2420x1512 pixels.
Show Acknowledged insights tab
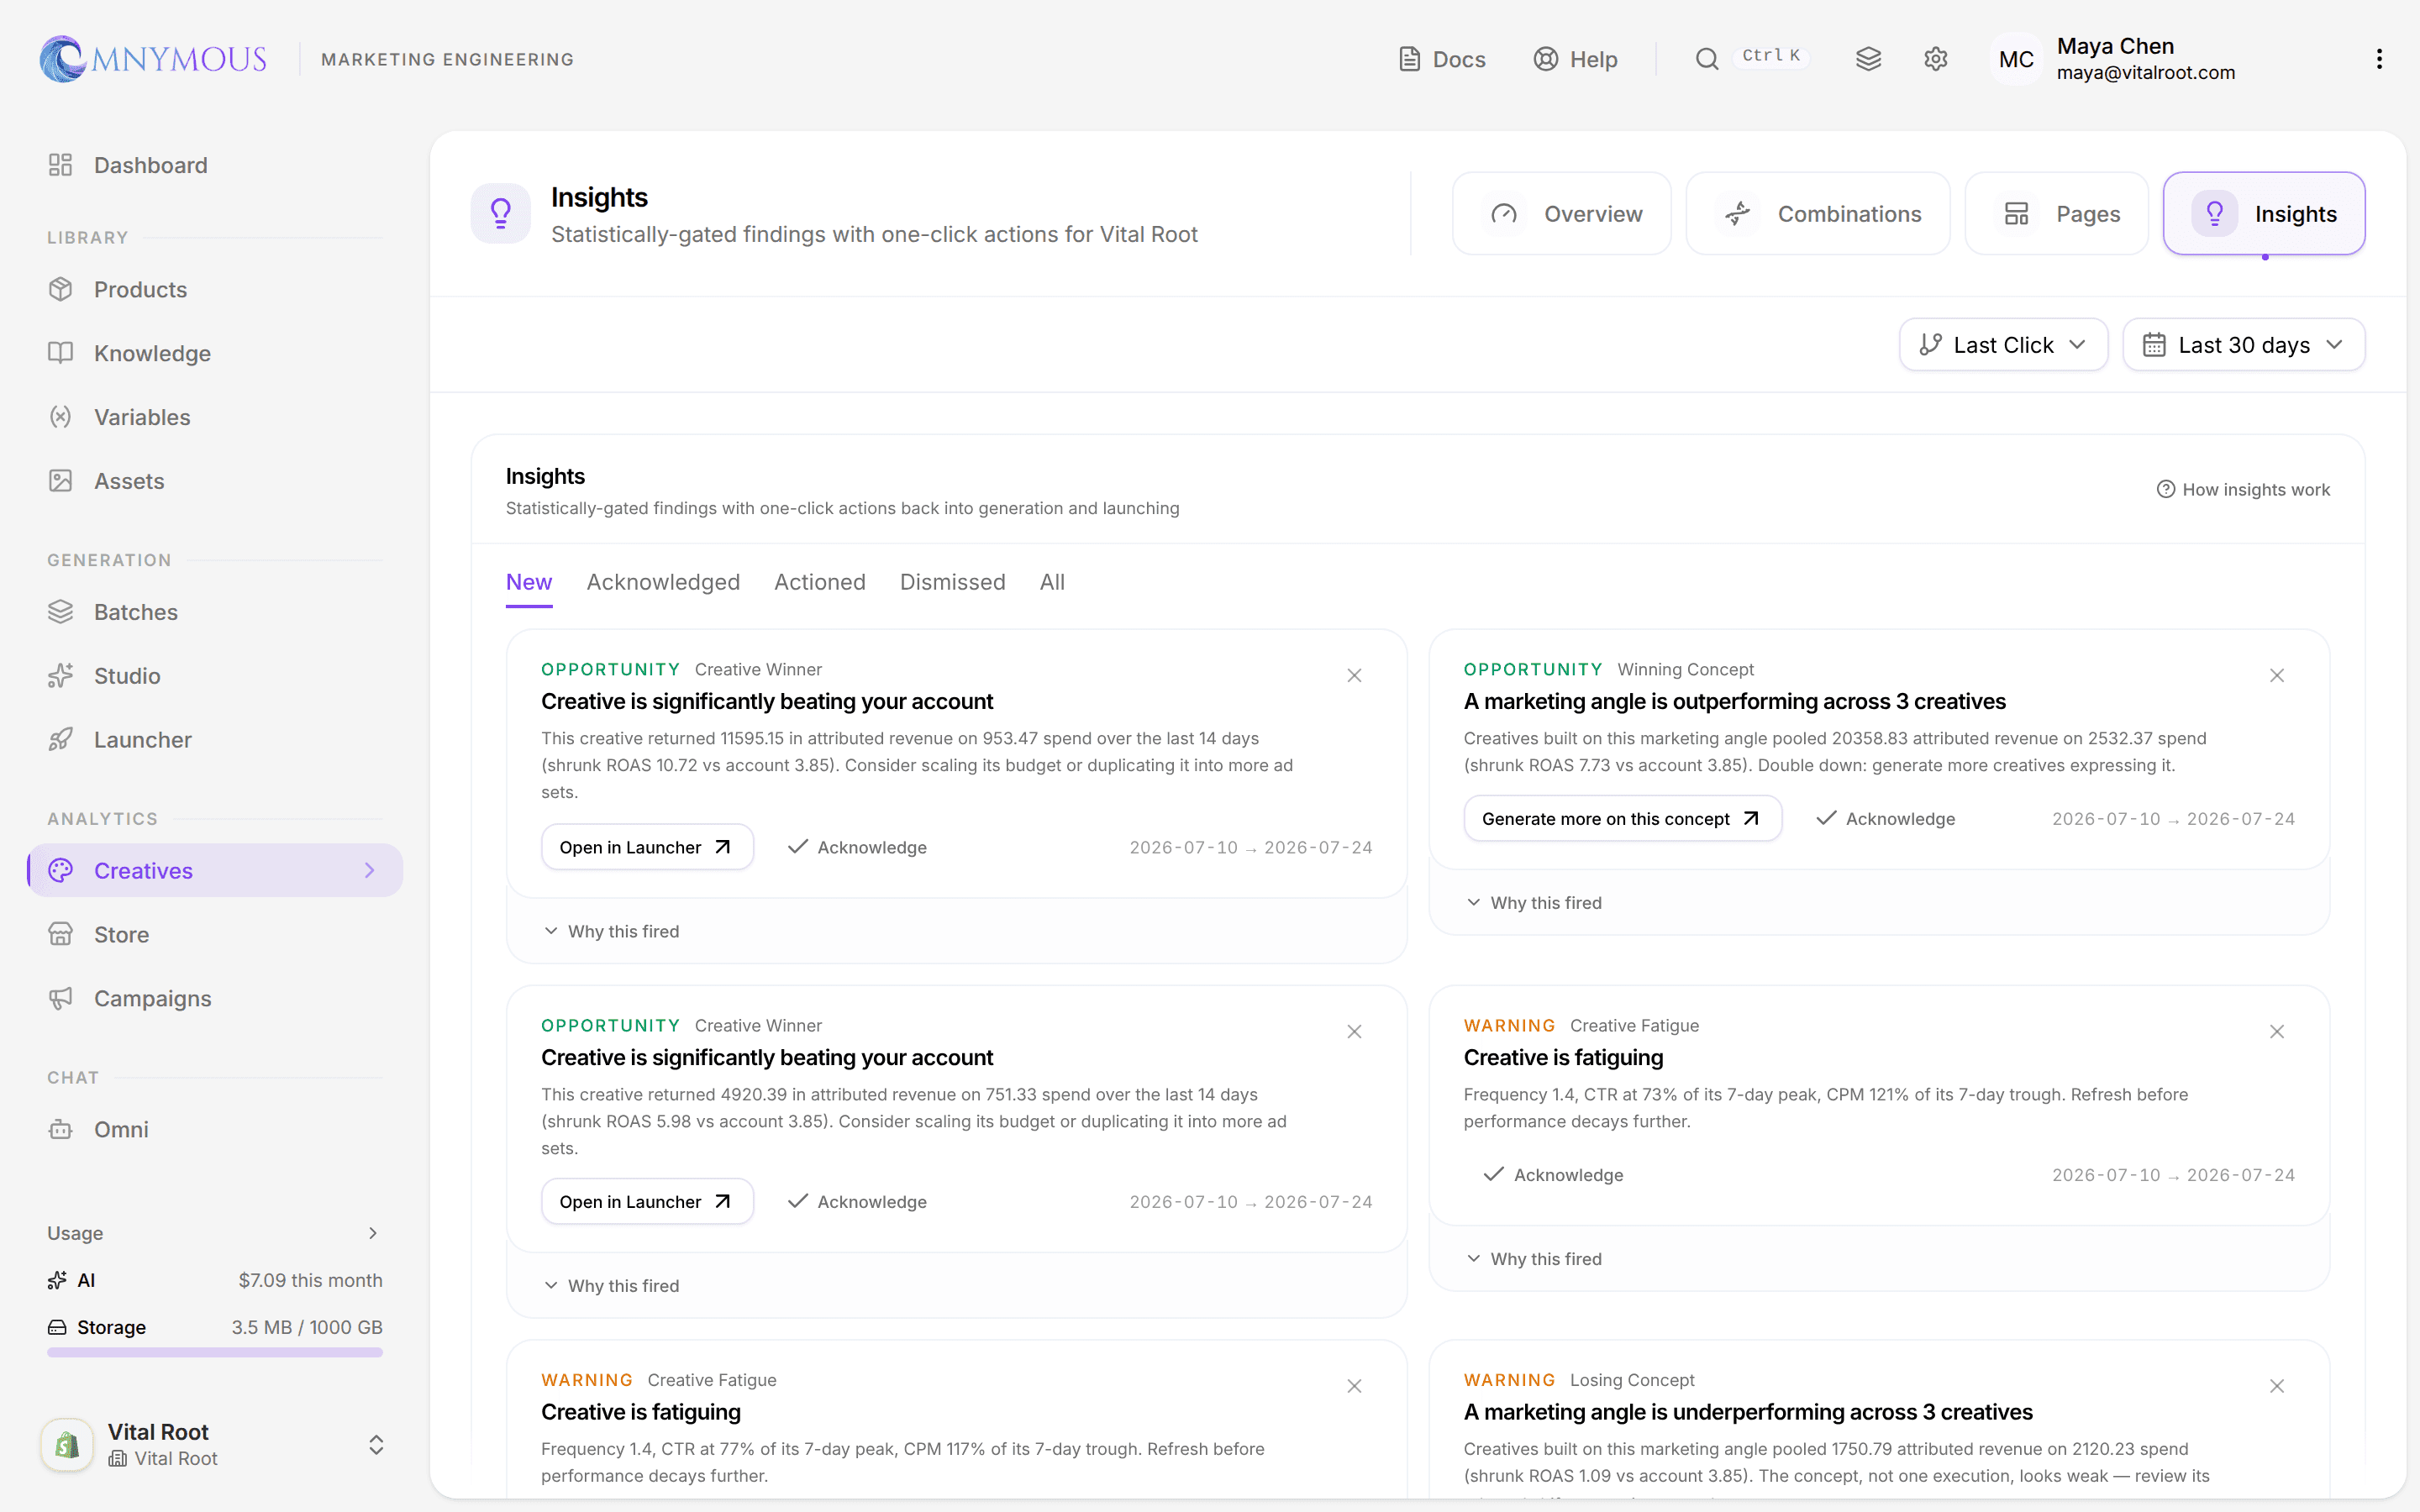[x=663, y=582]
